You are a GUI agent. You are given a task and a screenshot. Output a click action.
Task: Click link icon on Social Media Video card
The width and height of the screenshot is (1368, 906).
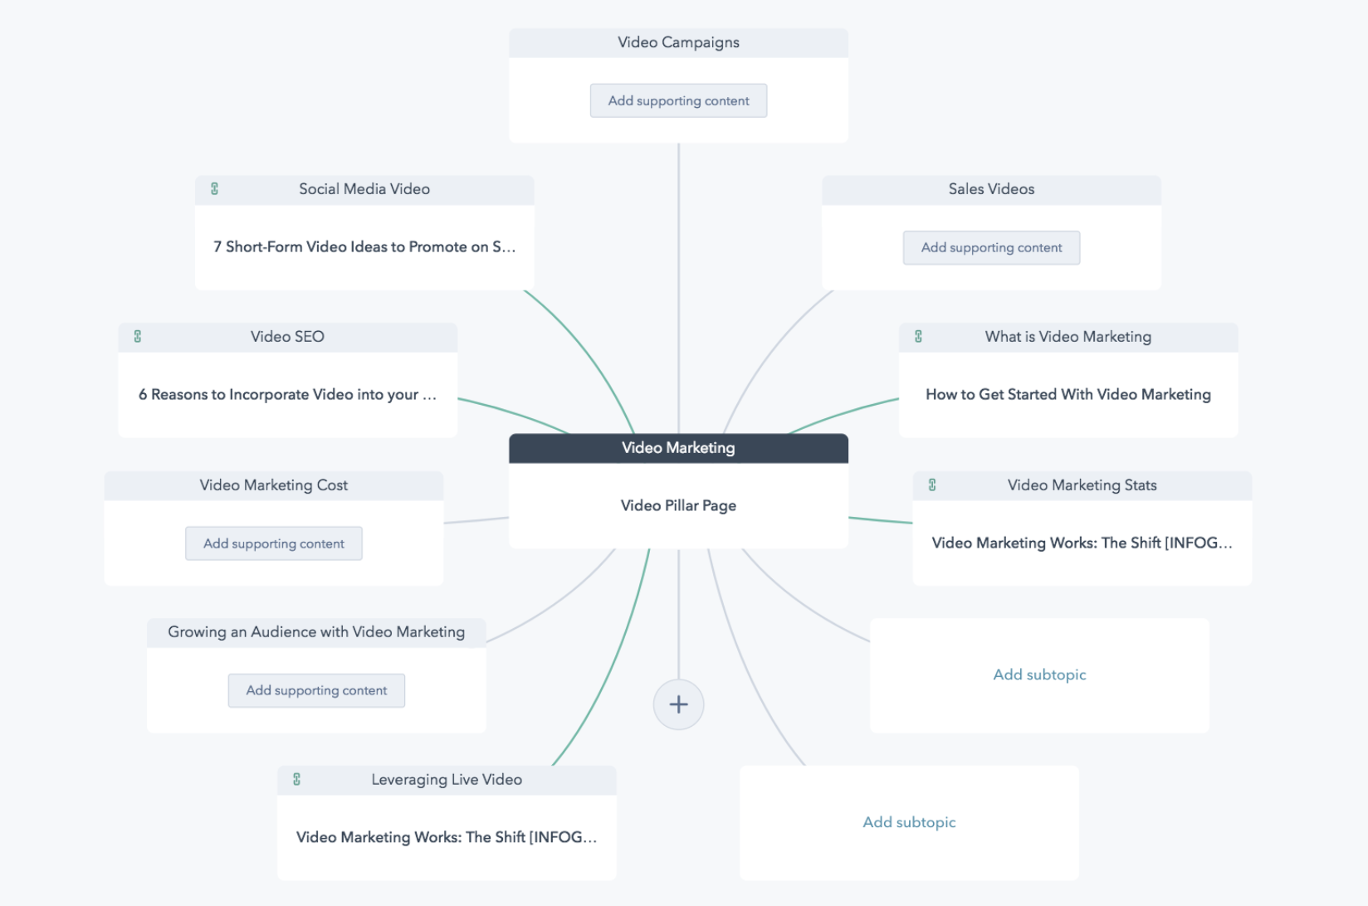click(214, 189)
